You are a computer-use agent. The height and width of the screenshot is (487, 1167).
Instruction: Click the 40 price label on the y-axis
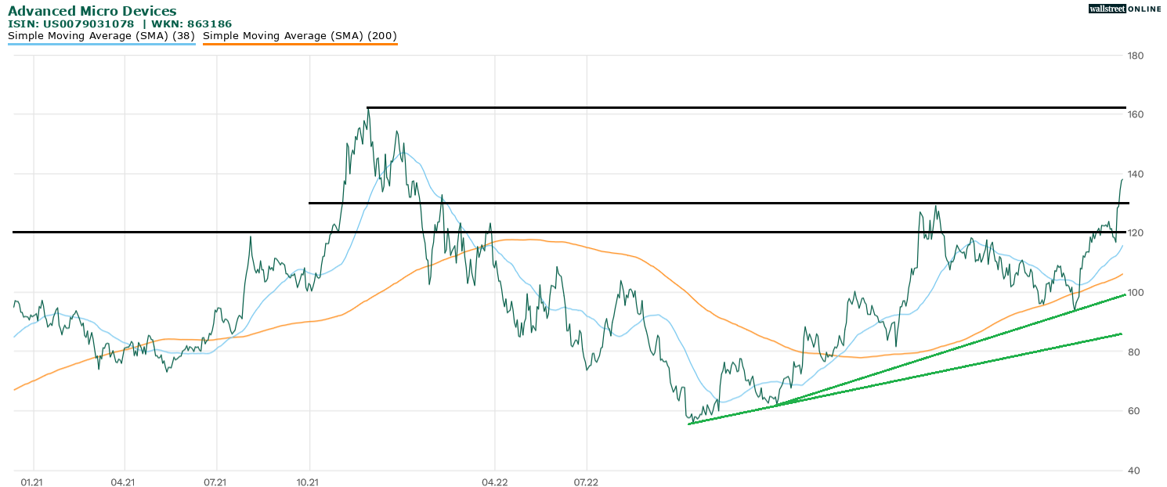point(1136,471)
